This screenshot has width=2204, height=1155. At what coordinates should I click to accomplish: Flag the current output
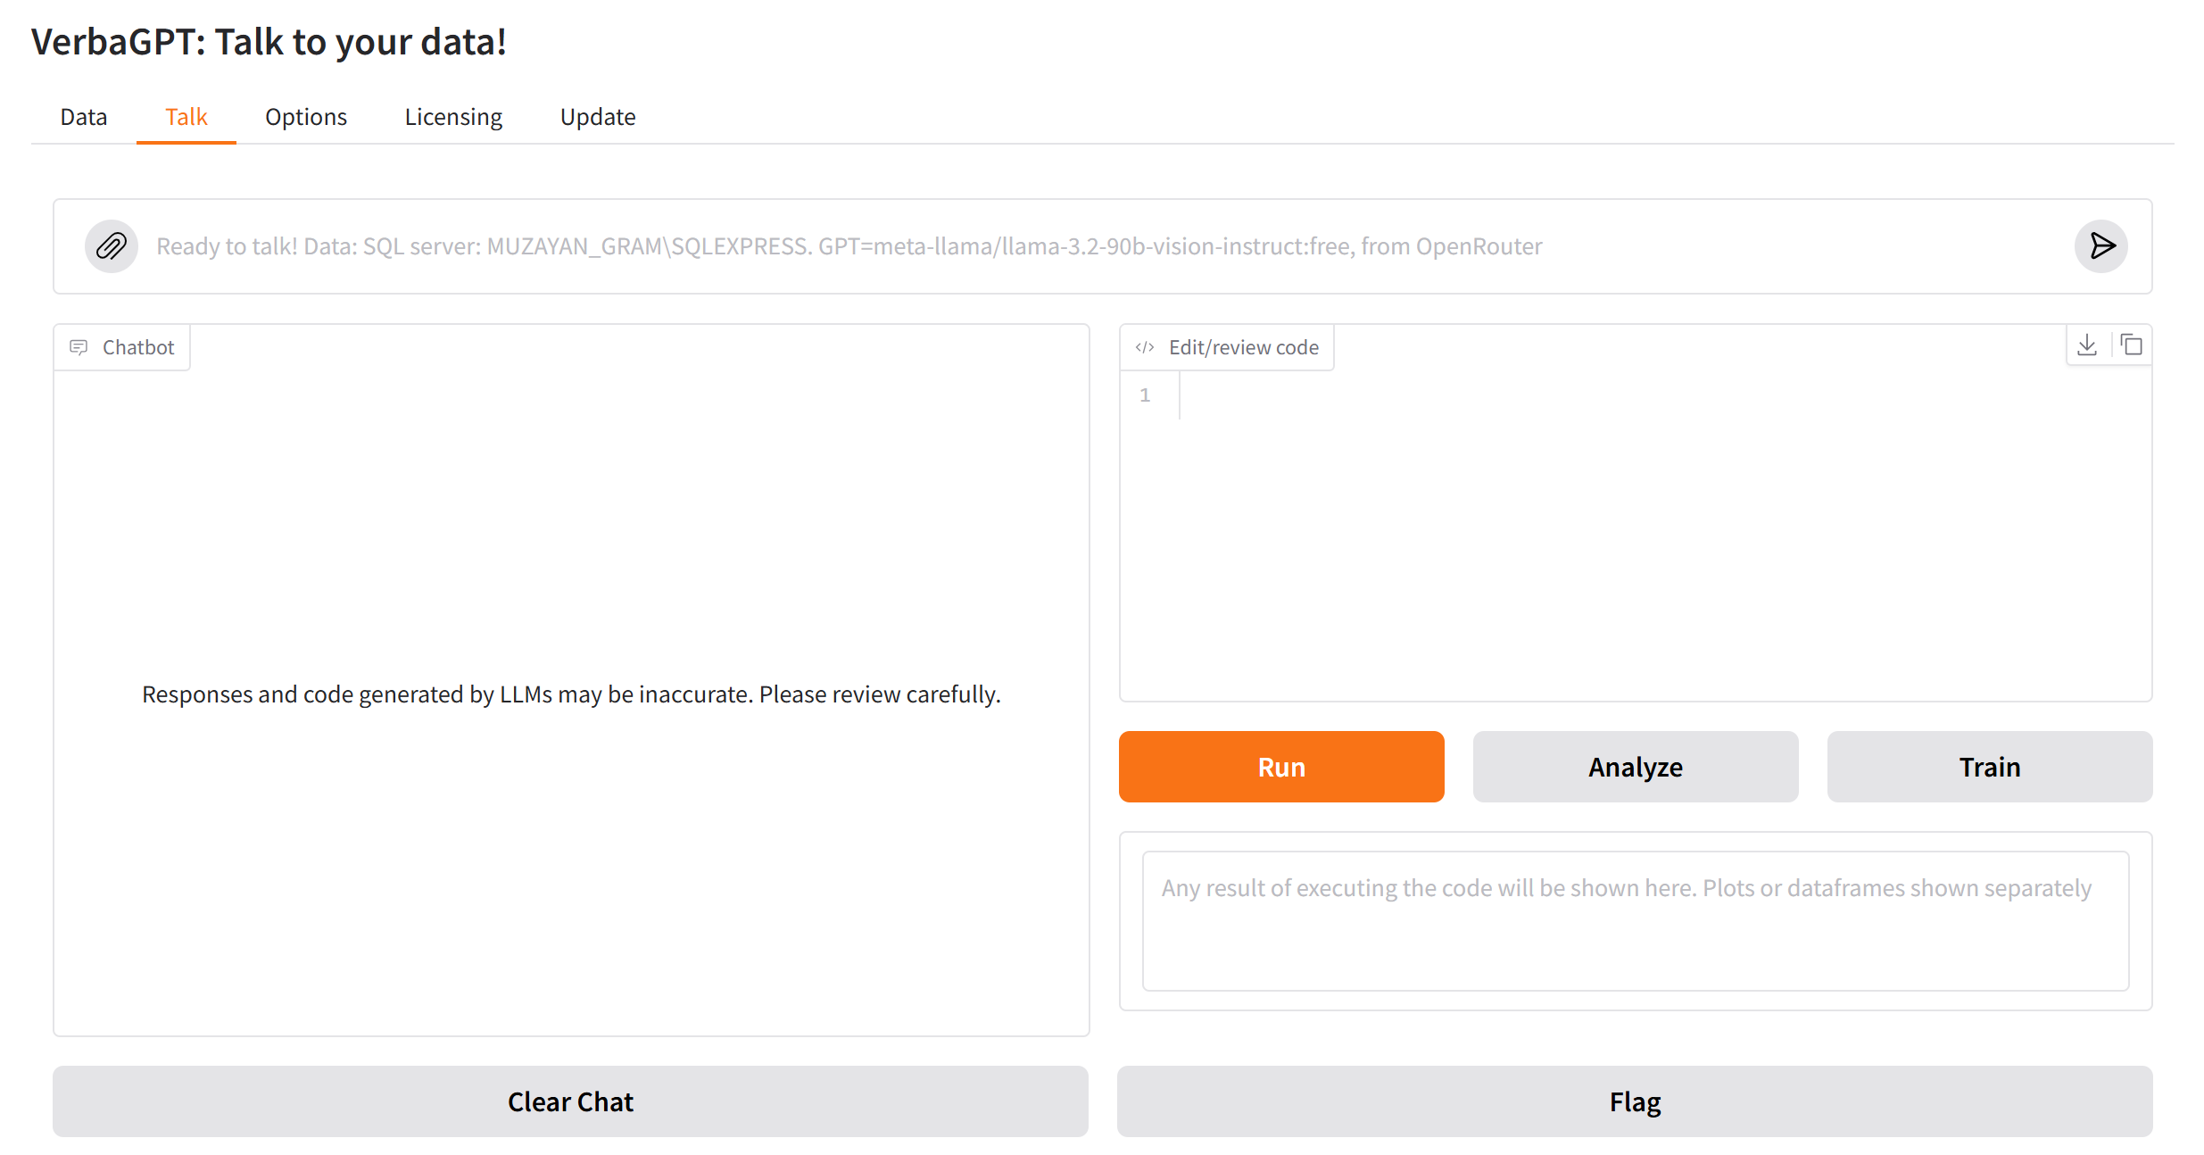1635,1101
